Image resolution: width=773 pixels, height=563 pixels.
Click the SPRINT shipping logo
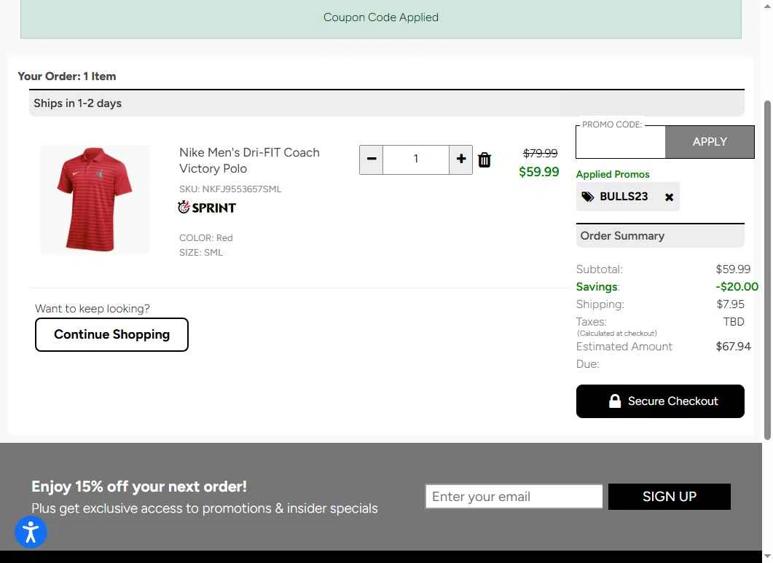coord(207,207)
